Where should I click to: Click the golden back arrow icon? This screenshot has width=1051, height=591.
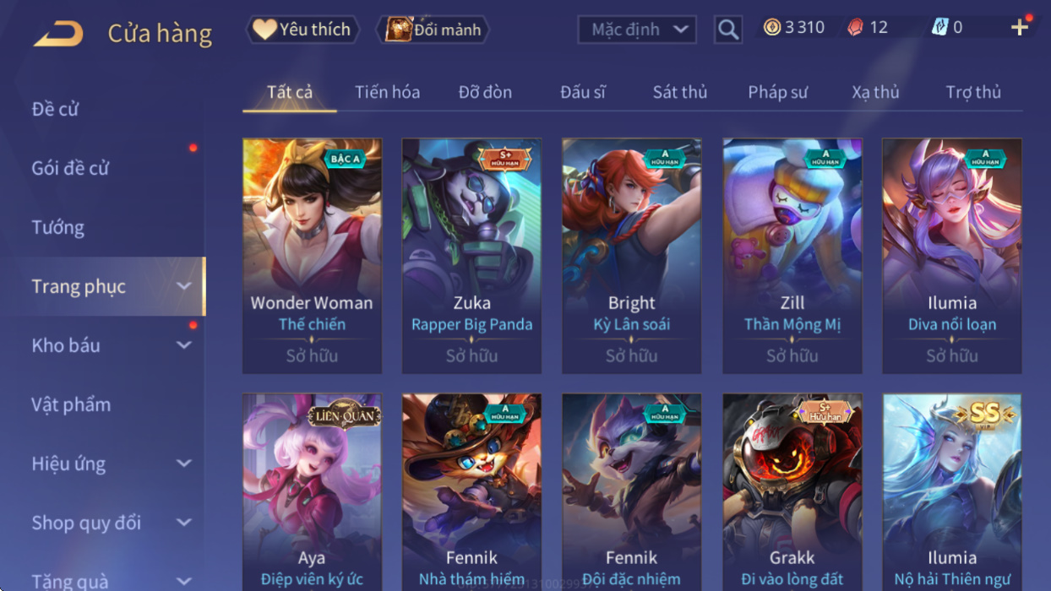pos(58,34)
